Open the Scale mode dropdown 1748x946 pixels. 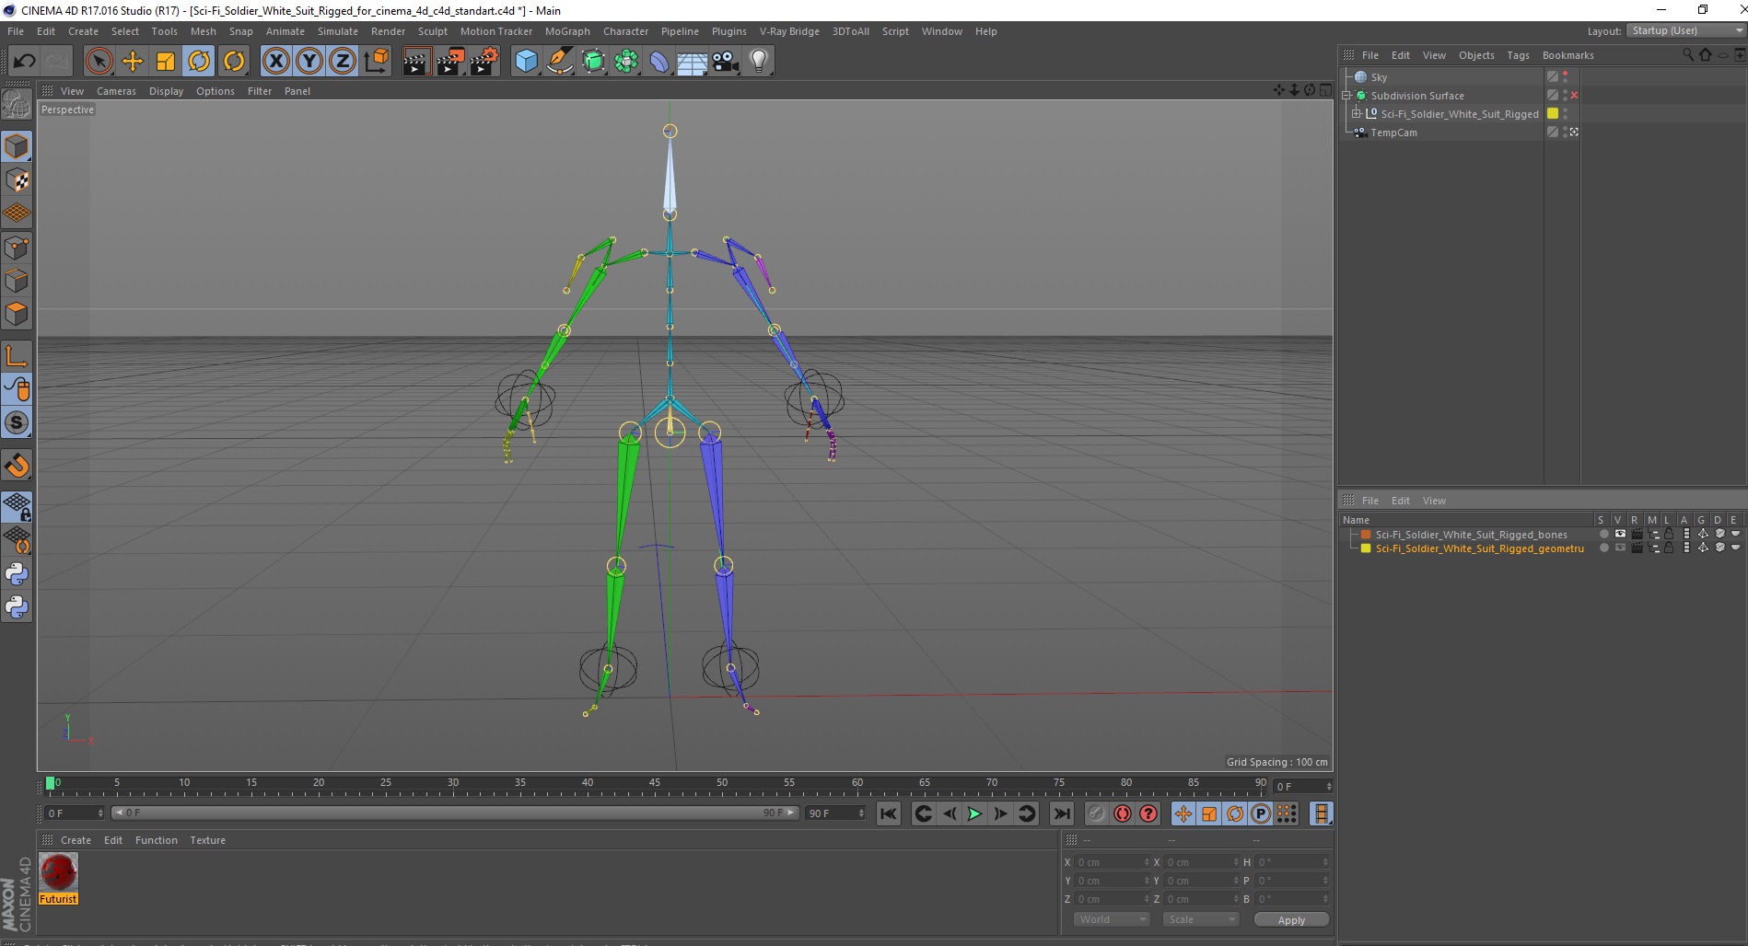click(1200, 919)
